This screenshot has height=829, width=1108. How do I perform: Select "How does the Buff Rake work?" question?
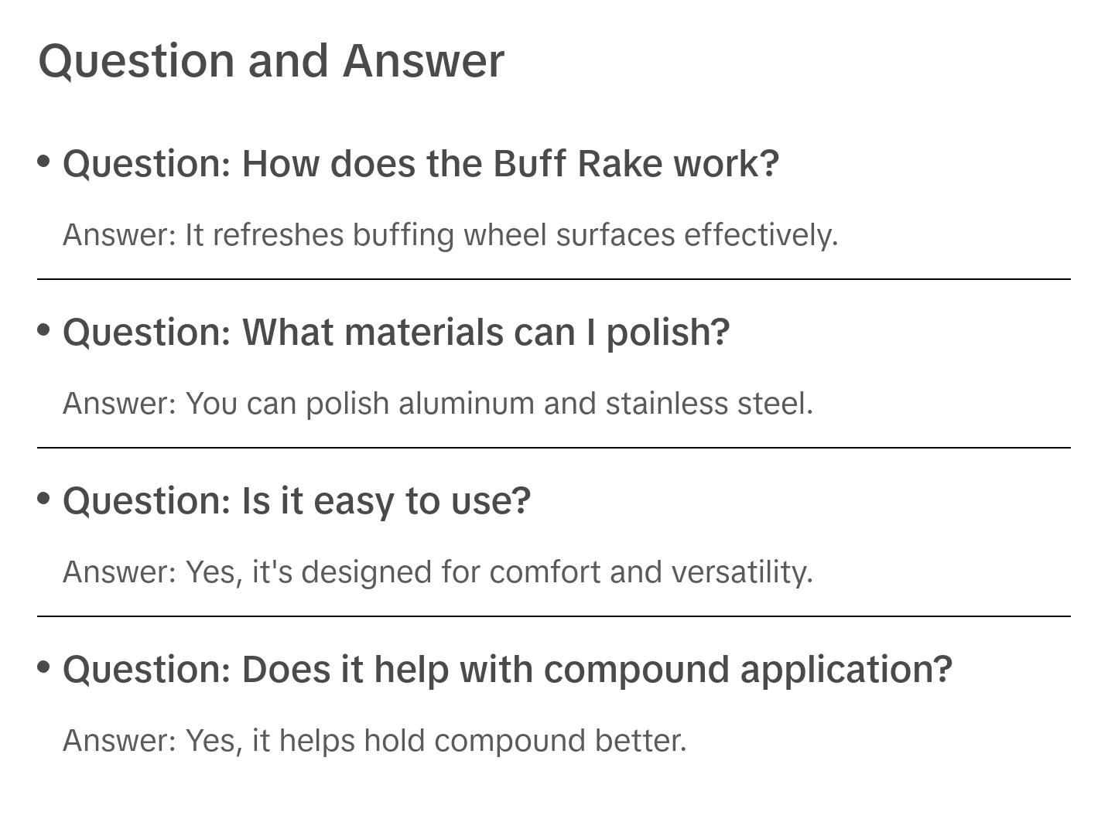(x=421, y=164)
